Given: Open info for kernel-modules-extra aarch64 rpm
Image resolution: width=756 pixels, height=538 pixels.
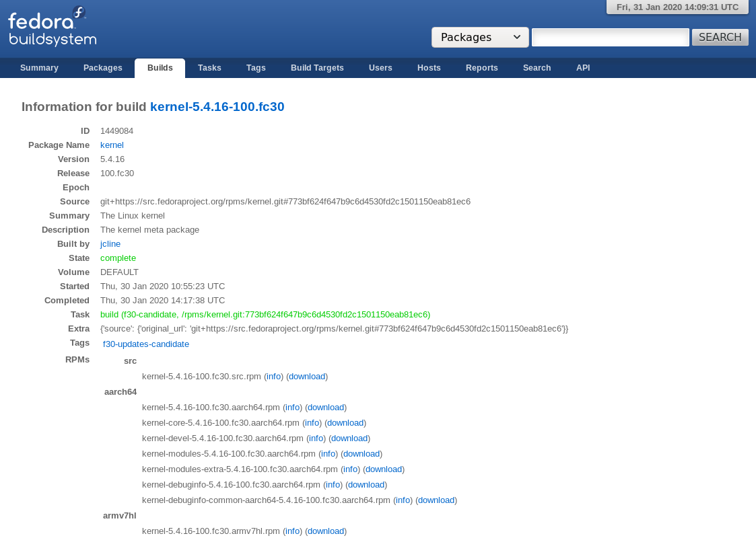Looking at the screenshot, I should tap(351, 469).
